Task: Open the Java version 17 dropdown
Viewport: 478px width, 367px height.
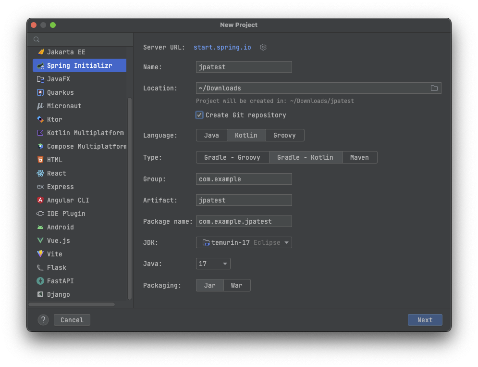Action: tap(213, 264)
